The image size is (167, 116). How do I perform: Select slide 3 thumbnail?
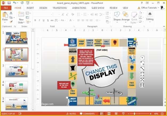[x=17, y=71]
